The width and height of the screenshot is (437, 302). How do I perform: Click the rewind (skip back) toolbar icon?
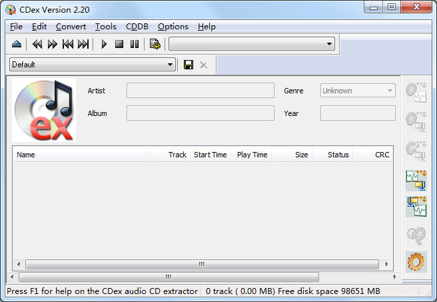37,44
